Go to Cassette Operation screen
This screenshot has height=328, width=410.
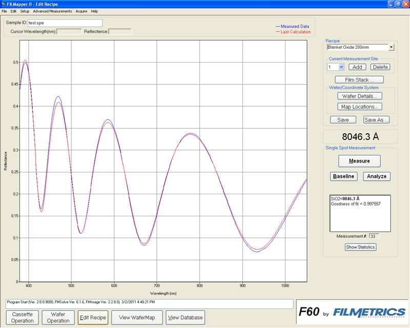(x=23, y=317)
